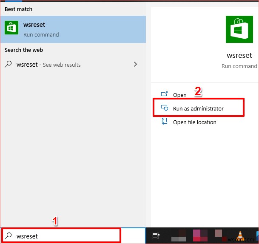Choose Run as administrator
This screenshot has width=259, height=244.
point(198,108)
